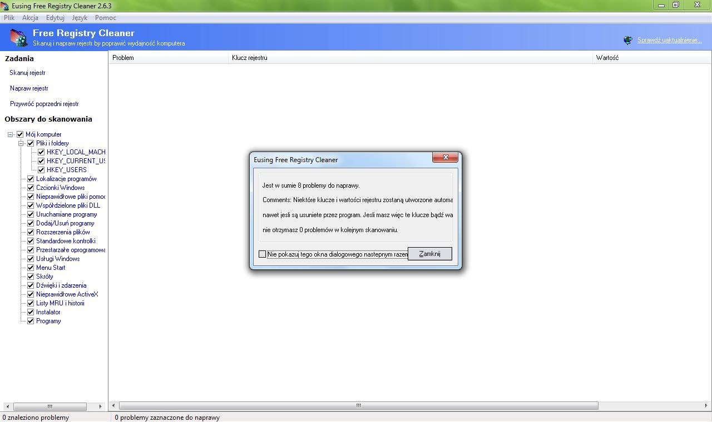Uncheck the Programy checkbox
The image size is (712, 422).
point(31,321)
